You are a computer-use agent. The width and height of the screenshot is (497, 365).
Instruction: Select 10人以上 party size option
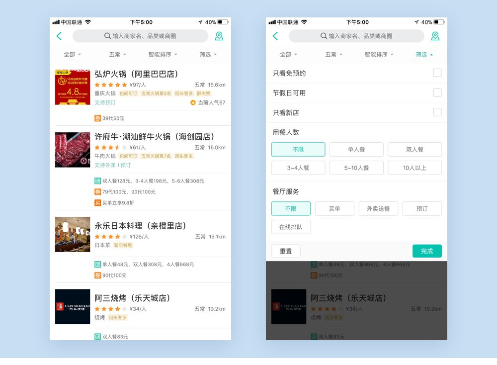[x=414, y=168]
